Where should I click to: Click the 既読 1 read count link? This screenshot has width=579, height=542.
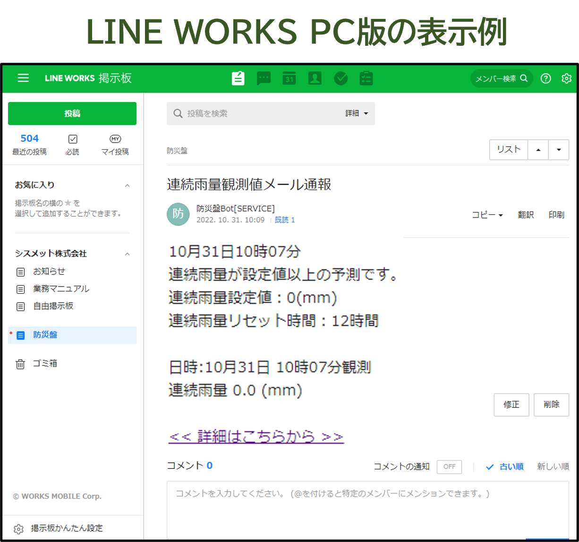coord(285,220)
